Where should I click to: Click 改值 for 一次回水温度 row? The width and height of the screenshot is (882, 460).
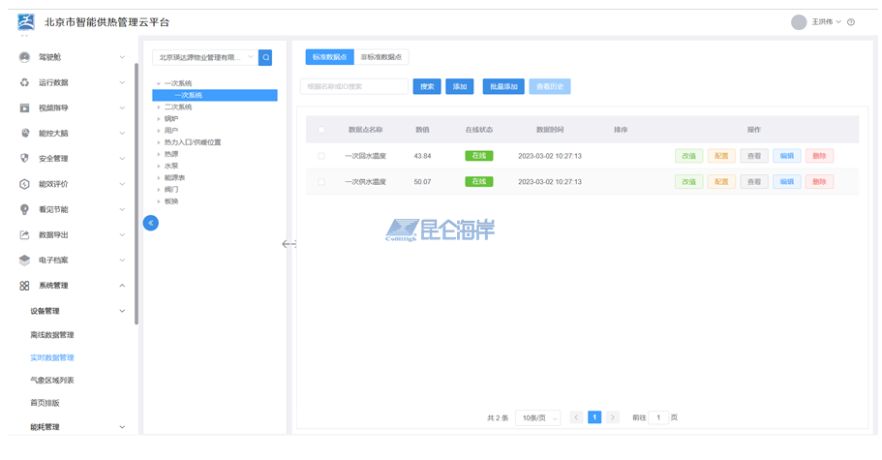(688, 156)
